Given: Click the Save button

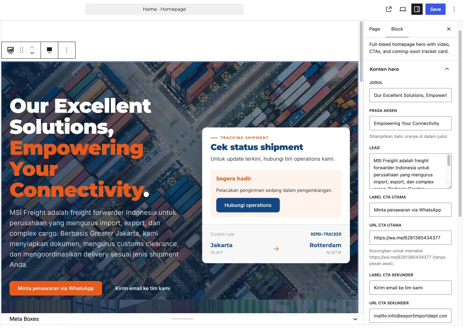Looking at the screenshot, I should click(x=435, y=9).
